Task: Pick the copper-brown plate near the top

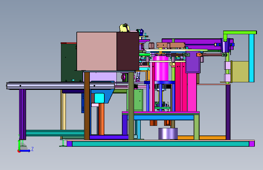Action: click(x=171, y=45)
